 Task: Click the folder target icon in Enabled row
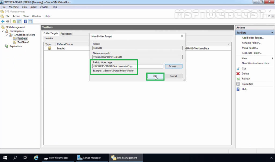(x=50, y=48)
